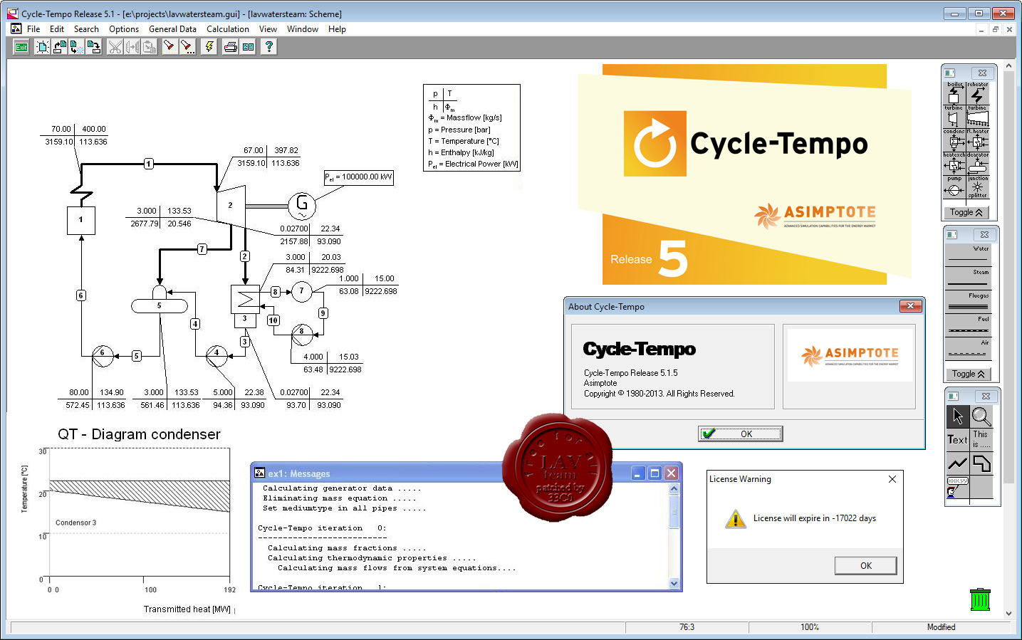Select the magnifier zoom tool

click(x=981, y=416)
